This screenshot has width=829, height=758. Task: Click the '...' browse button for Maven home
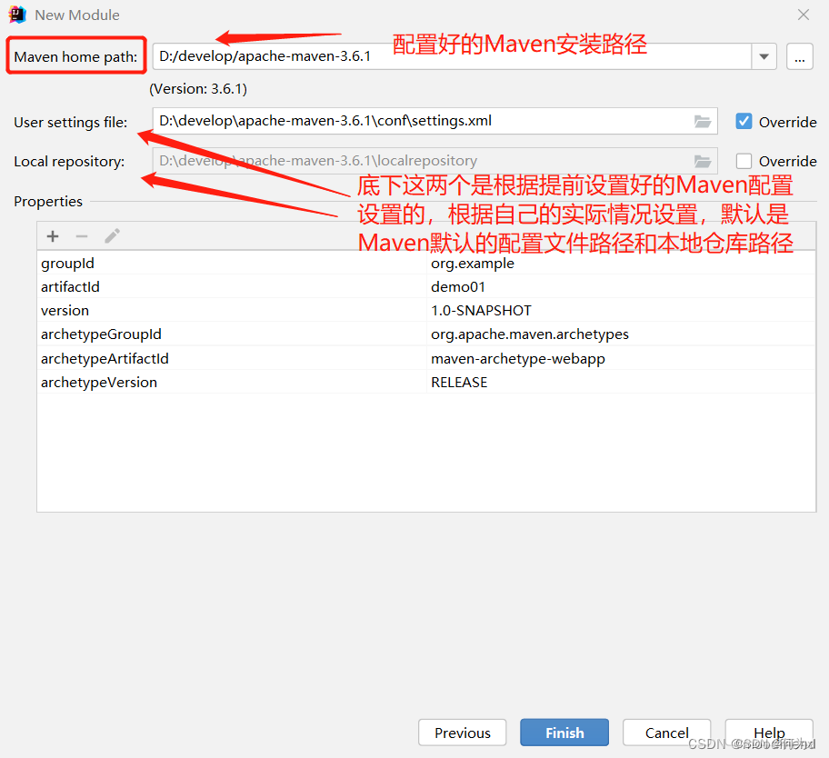[799, 56]
